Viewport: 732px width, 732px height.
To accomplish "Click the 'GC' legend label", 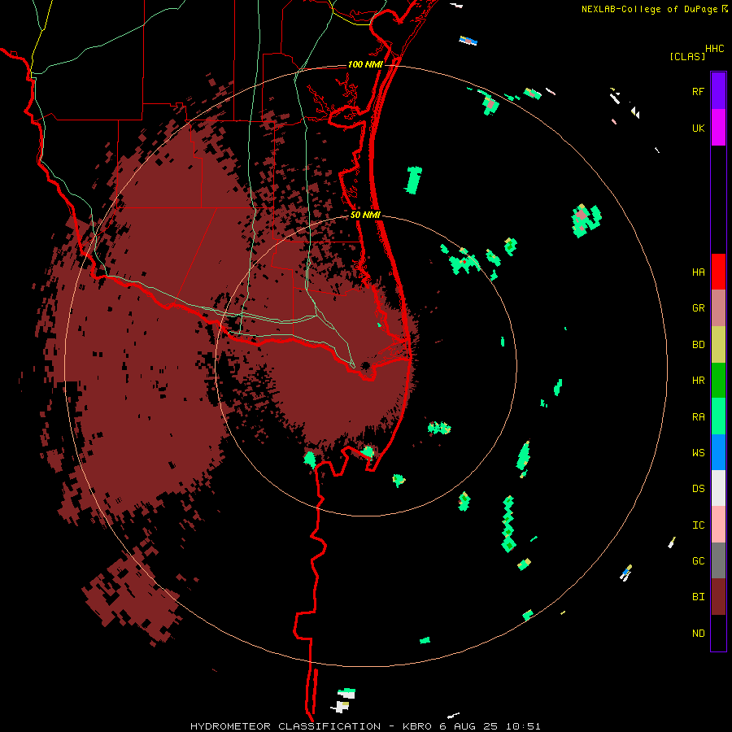I will (698, 561).
